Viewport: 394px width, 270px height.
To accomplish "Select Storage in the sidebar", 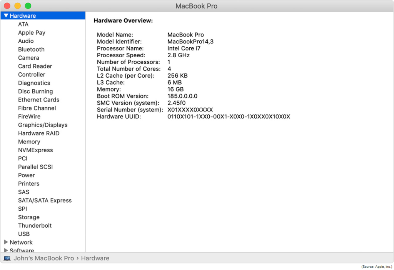I will 29,217.
